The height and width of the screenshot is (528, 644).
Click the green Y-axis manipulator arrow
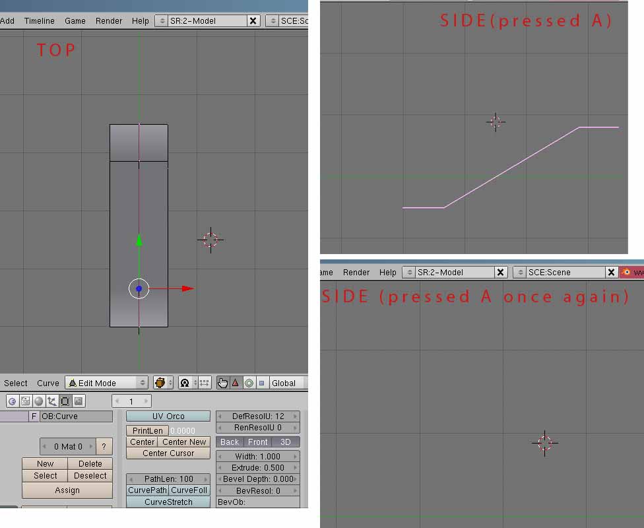point(139,240)
